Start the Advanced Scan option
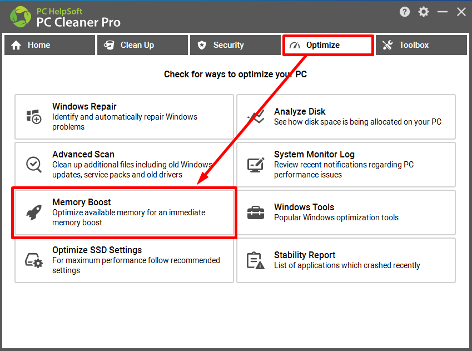This screenshot has height=351, width=472. pos(124,165)
